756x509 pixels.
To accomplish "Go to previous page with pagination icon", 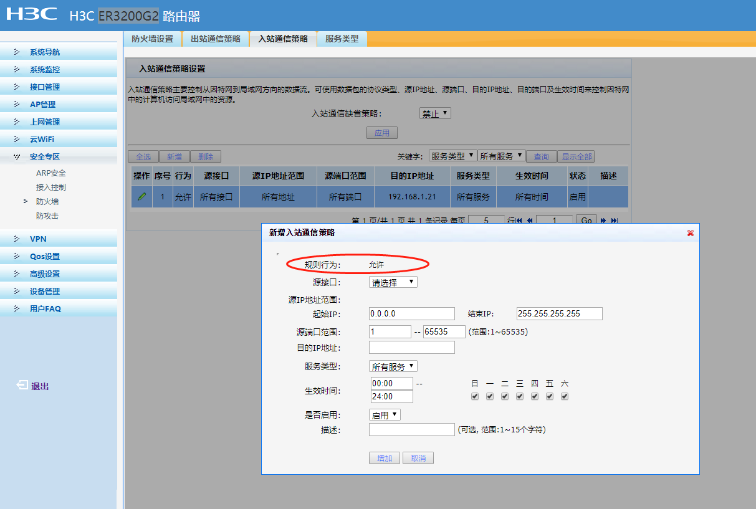I will (x=530, y=221).
